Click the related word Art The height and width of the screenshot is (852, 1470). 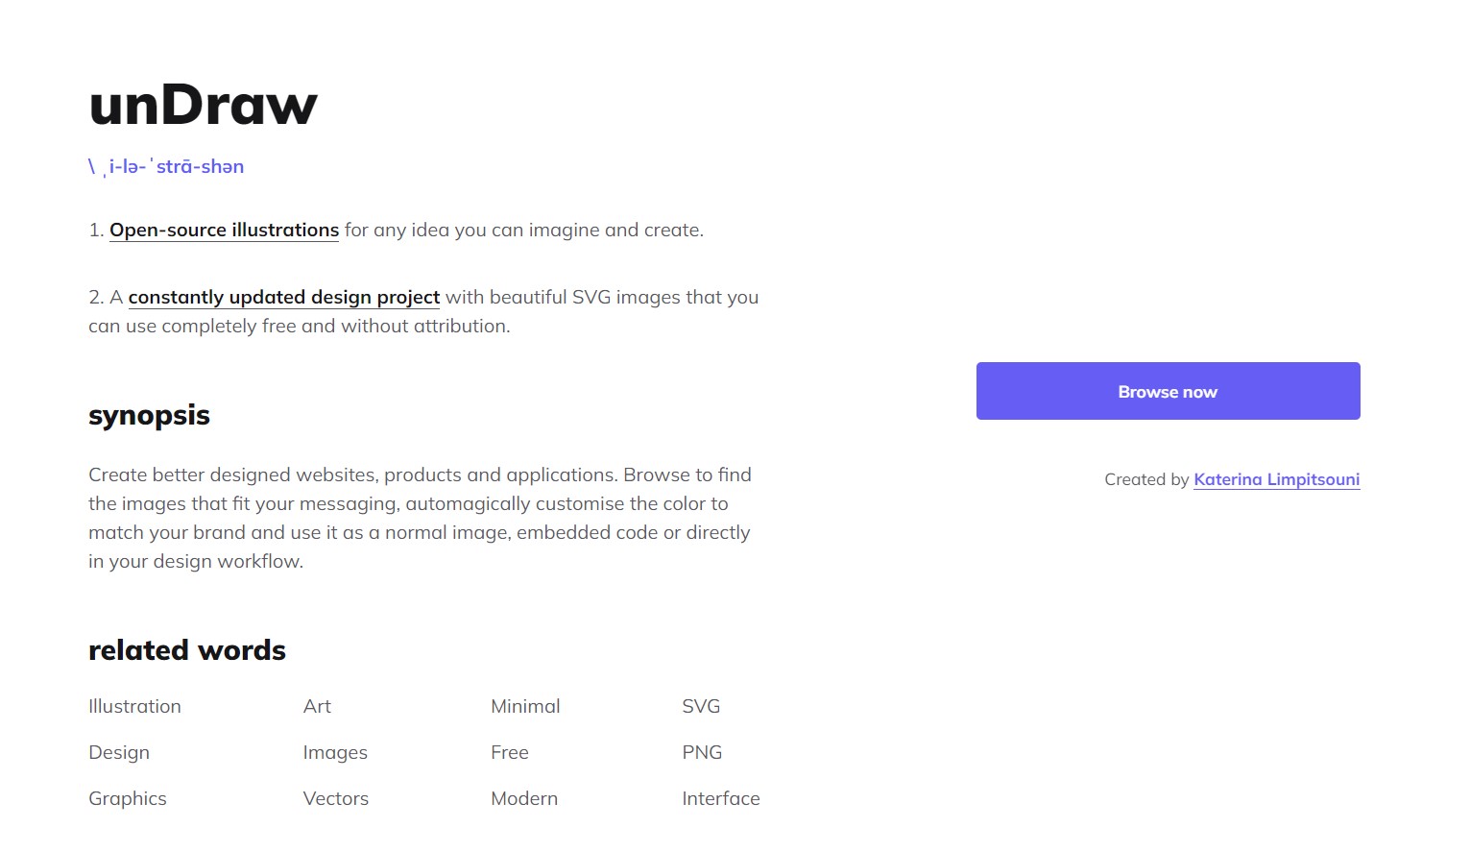pyautogui.click(x=317, y=707)
